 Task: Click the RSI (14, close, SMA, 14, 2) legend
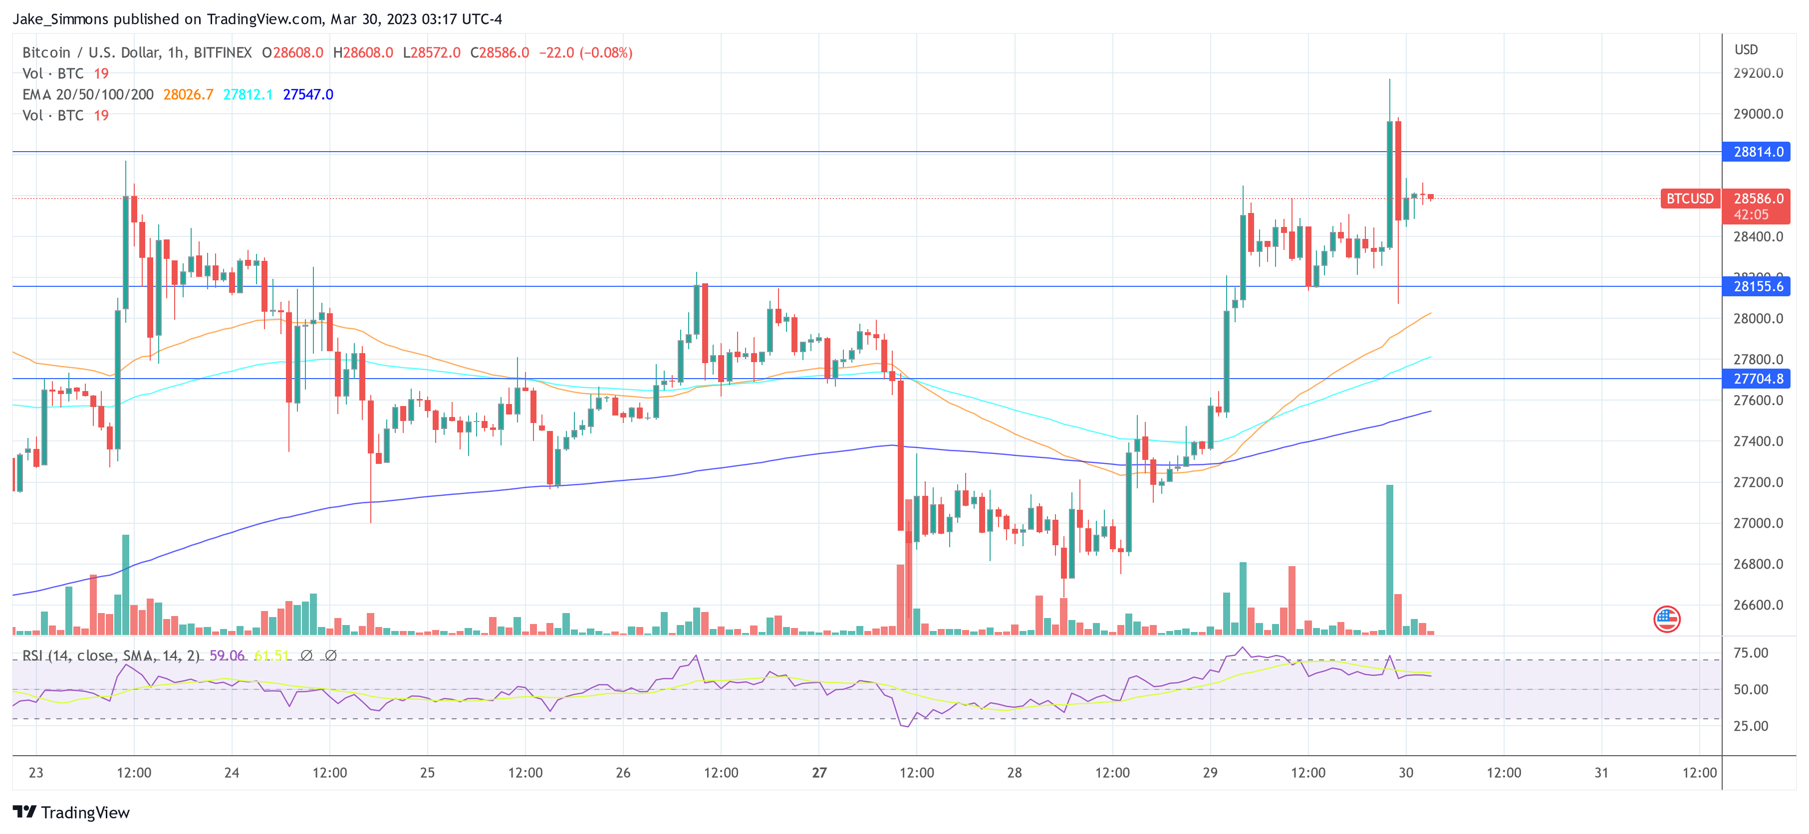[x=111, y=656]
